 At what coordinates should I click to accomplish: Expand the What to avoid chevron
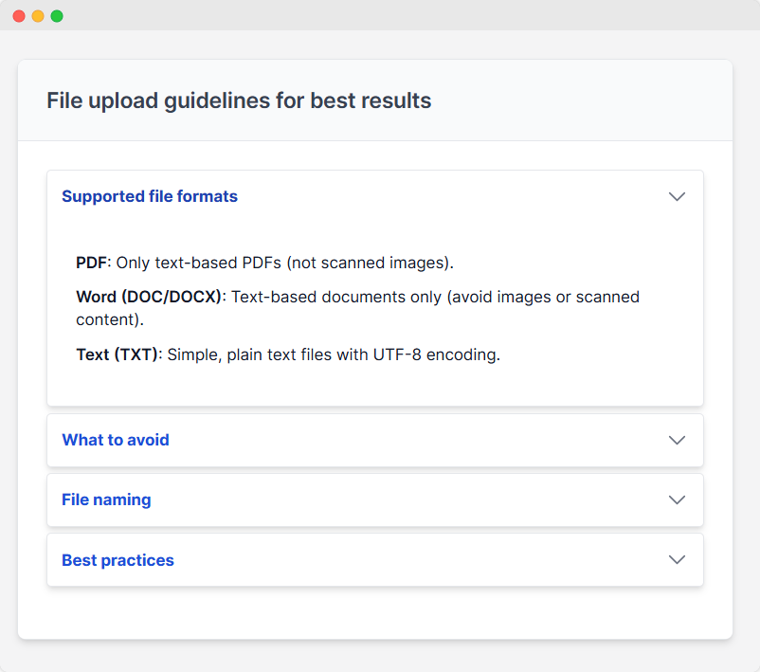click(677, 441)
